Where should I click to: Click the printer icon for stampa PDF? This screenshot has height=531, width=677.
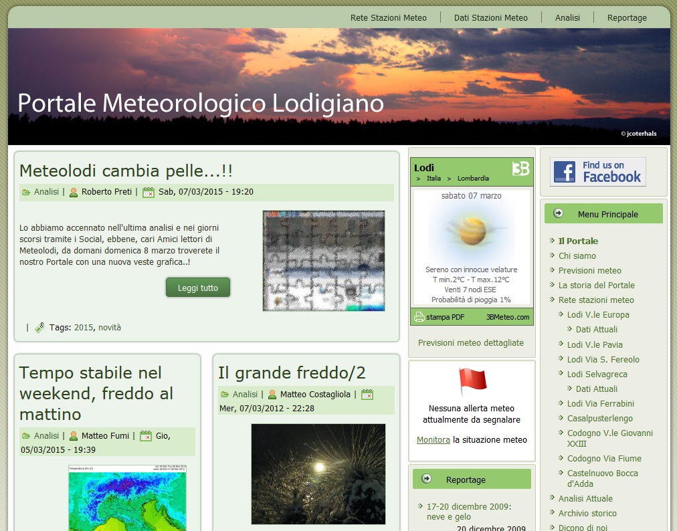pos(419,317)
